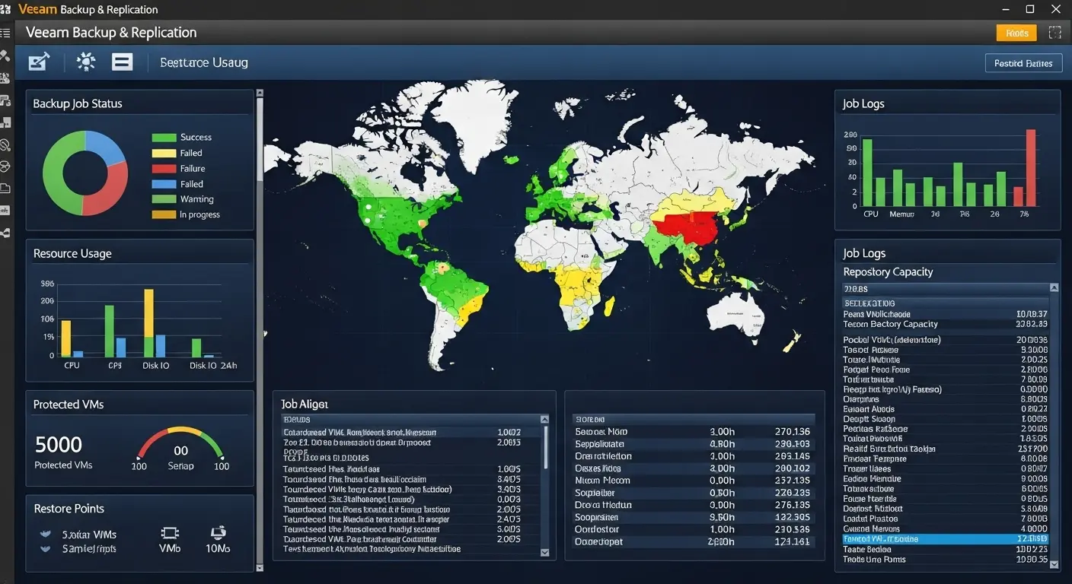Click the down arrow of the left panel scrollbar

coord(260,567)
